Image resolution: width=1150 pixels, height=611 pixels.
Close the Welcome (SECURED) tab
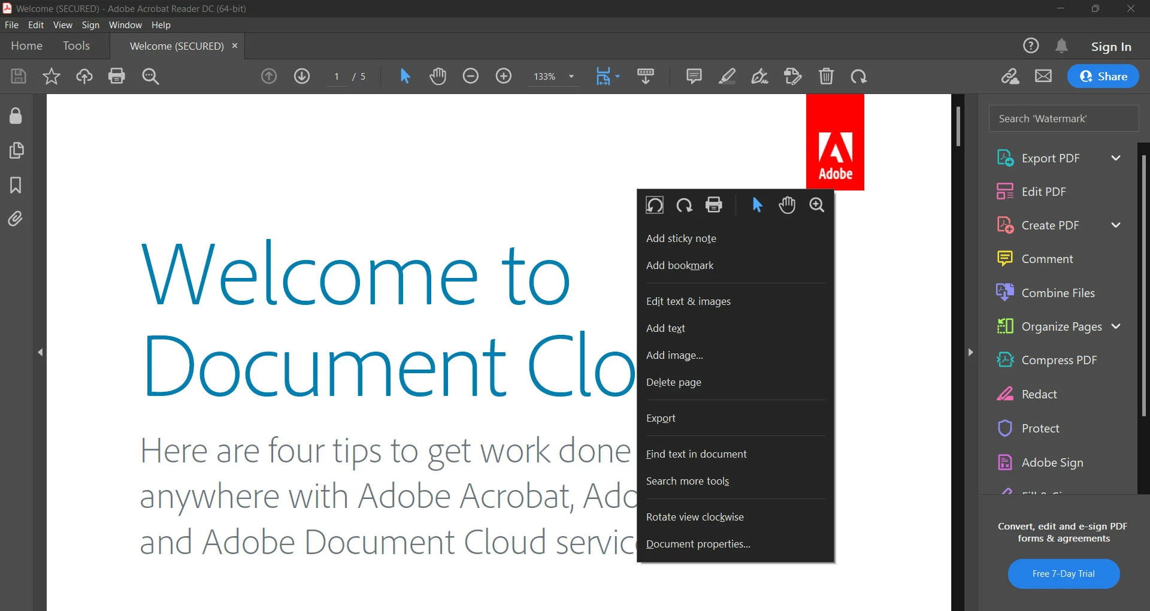point(235,46)
